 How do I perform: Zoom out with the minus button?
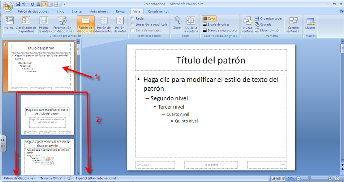coord(298,178)
